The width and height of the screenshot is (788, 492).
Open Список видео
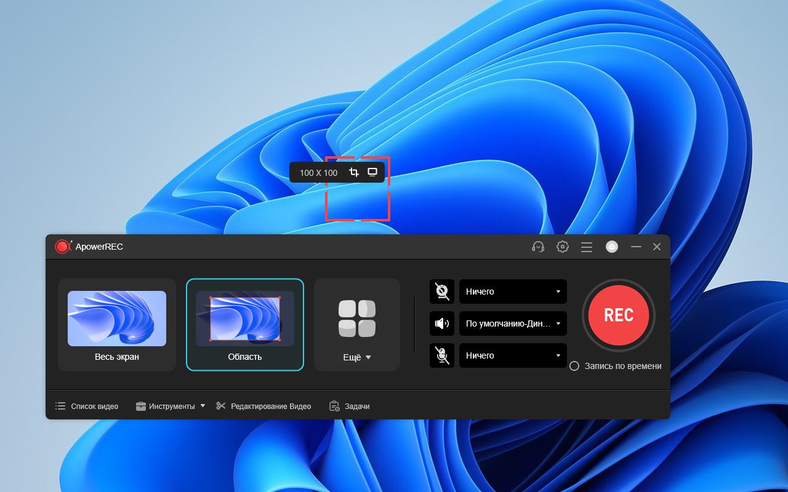pos(87,407)
